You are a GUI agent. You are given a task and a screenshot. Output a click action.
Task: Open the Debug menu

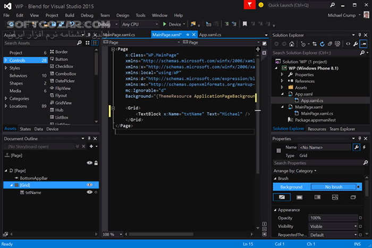click(87, 15)
